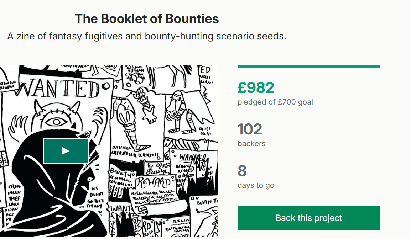Click the large WANTED poster heading
Viewport: 411px width, 239px height.
[x=59, y=89]
